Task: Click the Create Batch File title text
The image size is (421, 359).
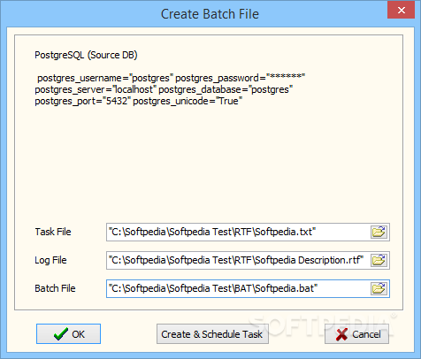Action: click(210, 14)
